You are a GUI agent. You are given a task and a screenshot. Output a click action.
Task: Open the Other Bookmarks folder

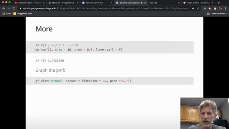pos(217,14)
